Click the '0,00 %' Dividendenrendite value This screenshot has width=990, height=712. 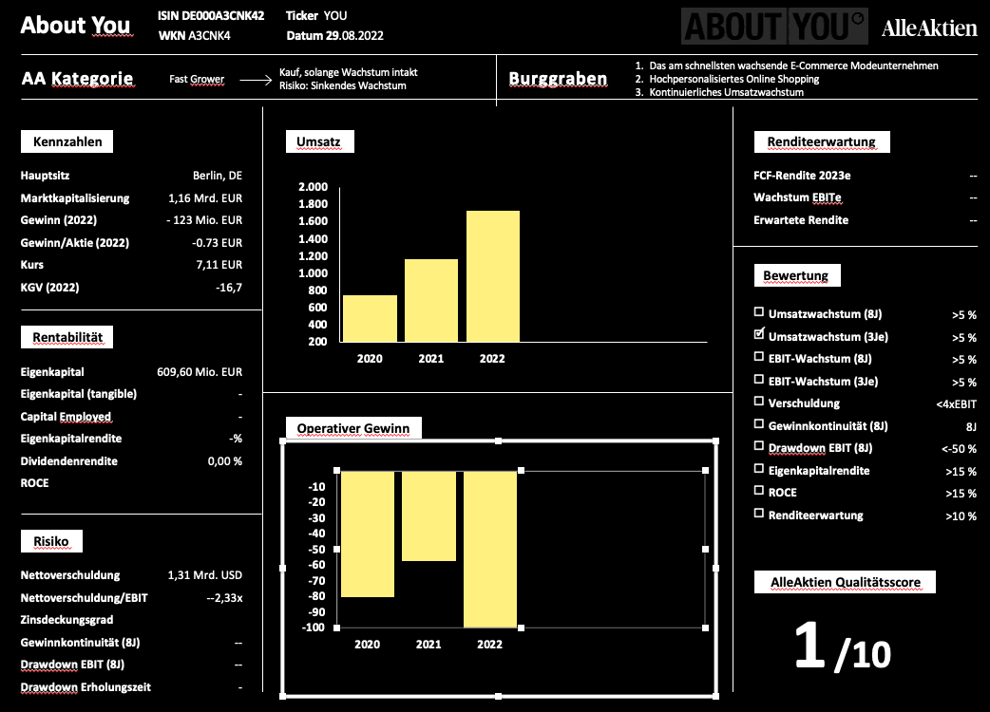225,461
